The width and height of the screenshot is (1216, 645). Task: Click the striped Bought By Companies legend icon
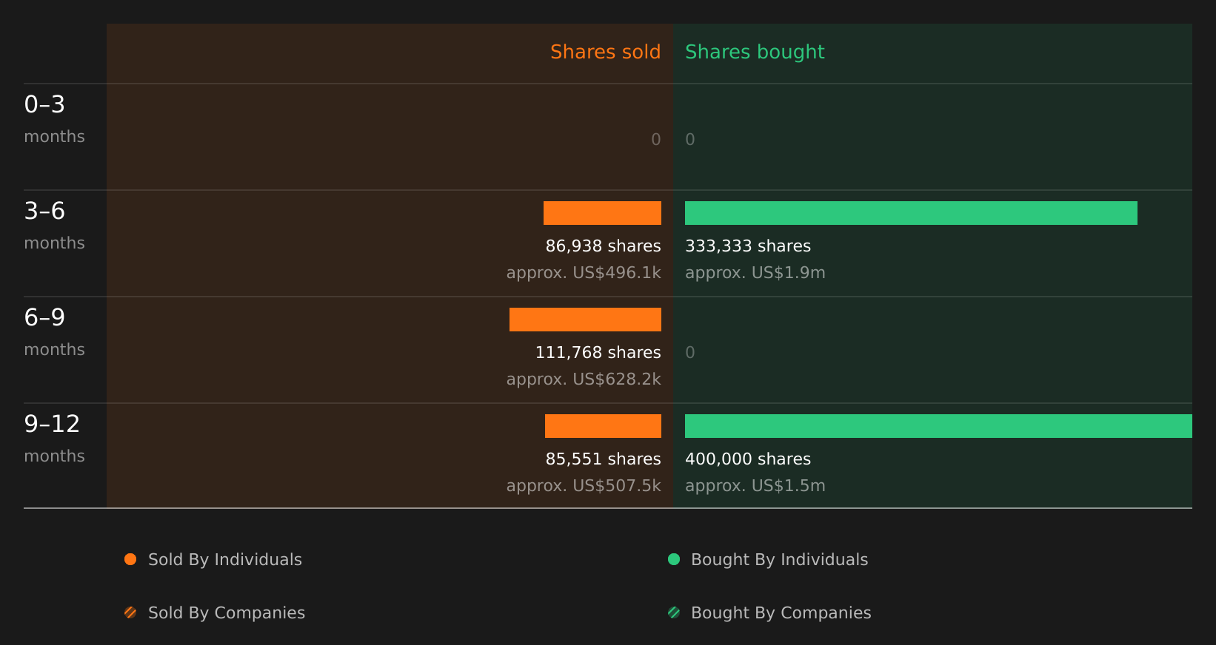(674, 612)
